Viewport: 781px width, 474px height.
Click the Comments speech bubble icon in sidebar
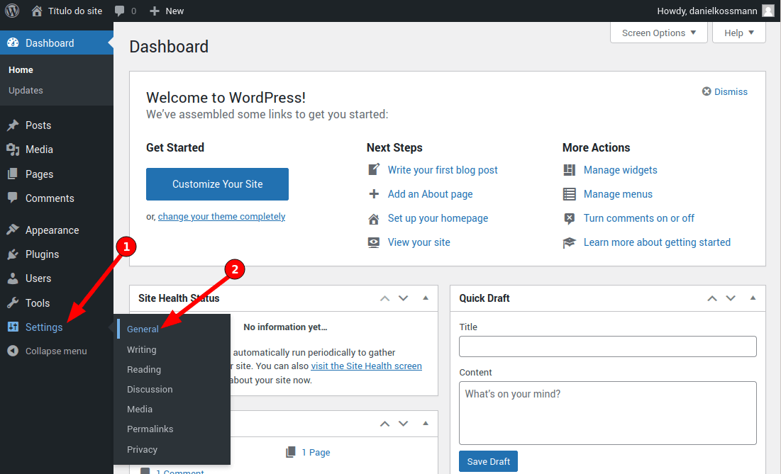click(x=13, y=198)
